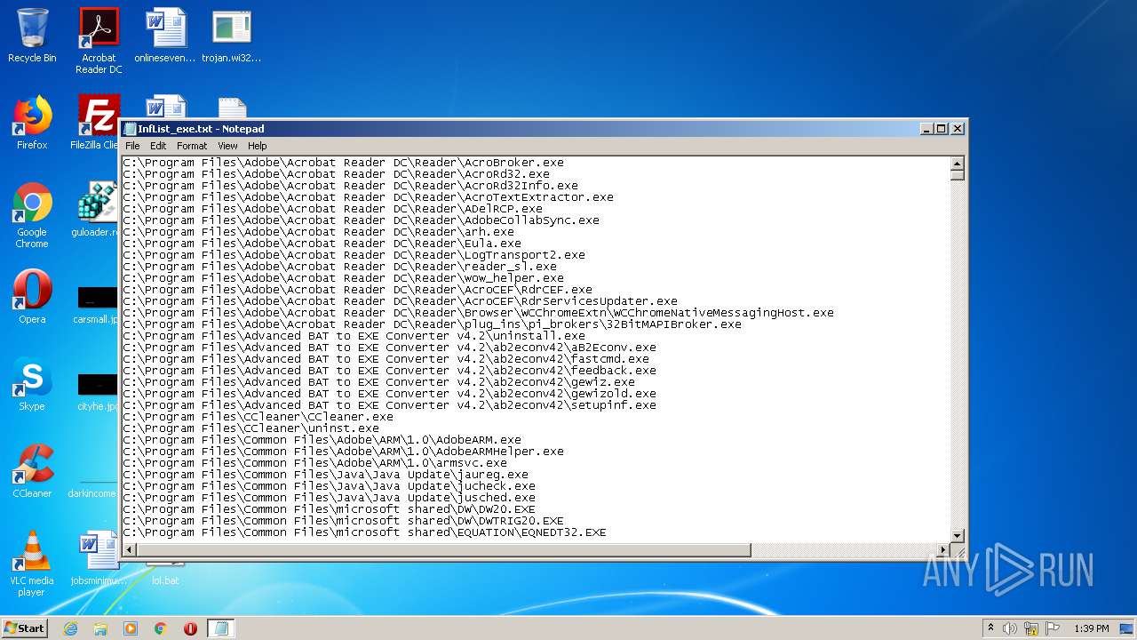This screenshot has height=640, width=1137.
Task: Click the line ending with AdobeCollabSync.exe
Action: [x=361, y=220]
